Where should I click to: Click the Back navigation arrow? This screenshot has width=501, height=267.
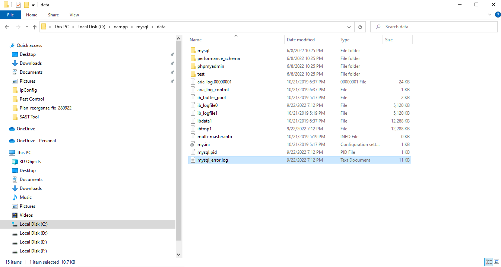point(7,26)
